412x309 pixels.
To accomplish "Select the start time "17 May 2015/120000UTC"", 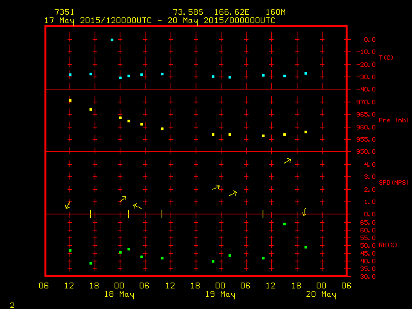I will [x=97, y=20].
